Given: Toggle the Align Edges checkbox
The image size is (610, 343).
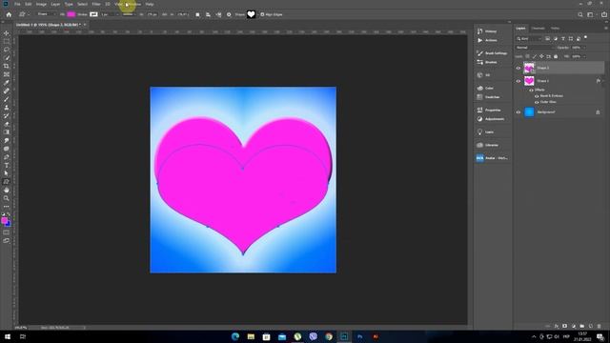Looking at the screenshot, I should point(262,14).
